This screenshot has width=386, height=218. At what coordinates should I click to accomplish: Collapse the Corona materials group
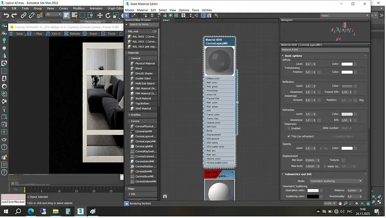(x=130, y=121)
